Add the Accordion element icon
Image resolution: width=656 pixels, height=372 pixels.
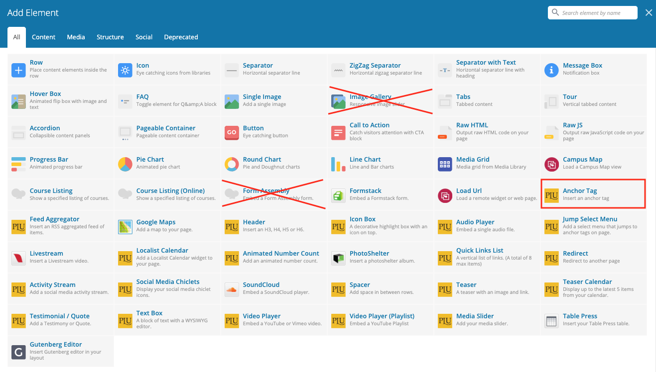[18, 133]
